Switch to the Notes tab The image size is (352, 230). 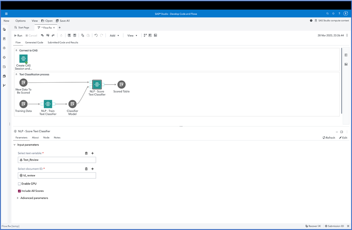pyautogui.click(x=57, y=137)
